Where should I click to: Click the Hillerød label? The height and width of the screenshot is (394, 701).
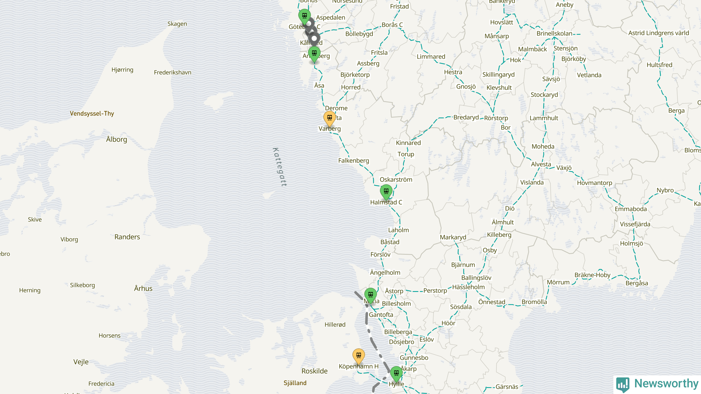click(335, 325)
